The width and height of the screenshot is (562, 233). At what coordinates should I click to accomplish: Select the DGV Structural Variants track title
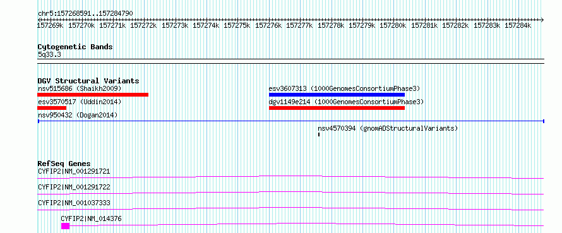[x=88, y=81]
